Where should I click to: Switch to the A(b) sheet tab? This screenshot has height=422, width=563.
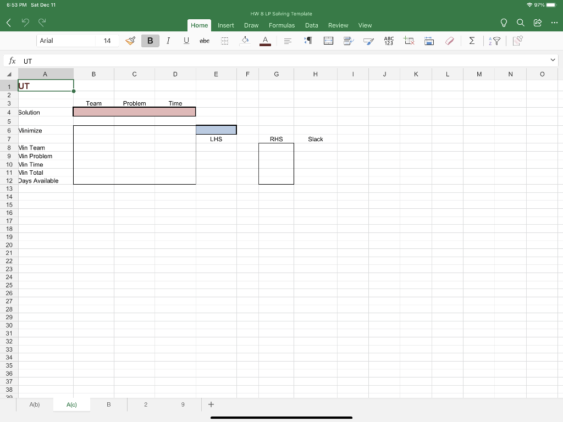point(35,404)
